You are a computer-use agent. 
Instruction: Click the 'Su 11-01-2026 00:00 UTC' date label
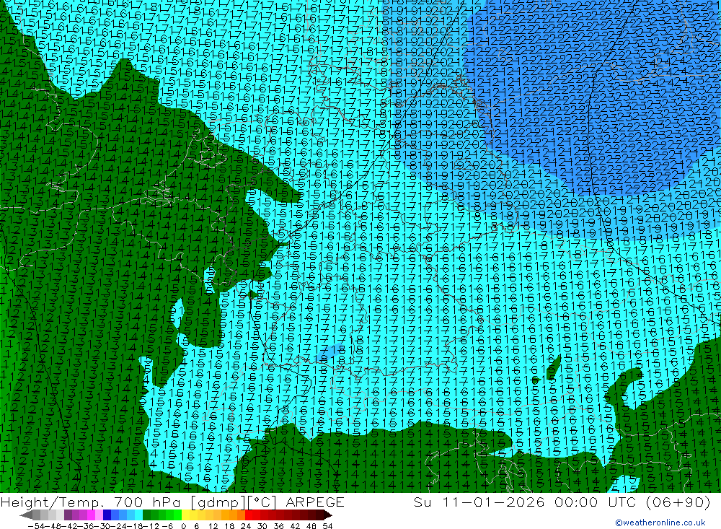click(525, 502)
